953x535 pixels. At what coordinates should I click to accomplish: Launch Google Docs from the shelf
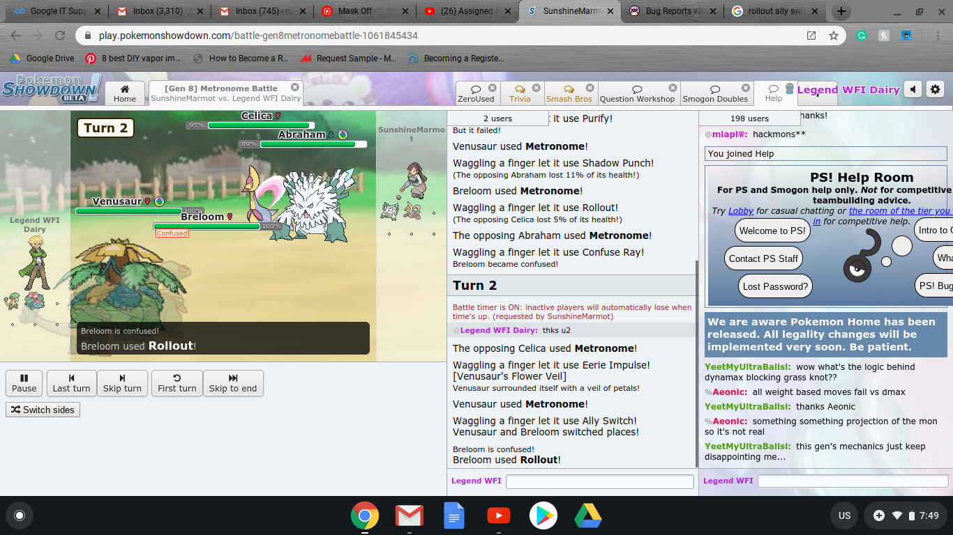[454, 515]
